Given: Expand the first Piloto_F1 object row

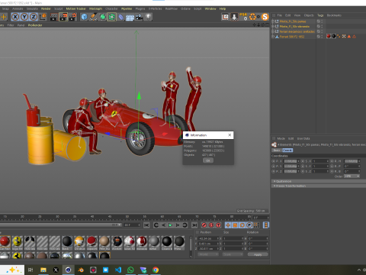Looking at the screenshot, I should (273, 21).
